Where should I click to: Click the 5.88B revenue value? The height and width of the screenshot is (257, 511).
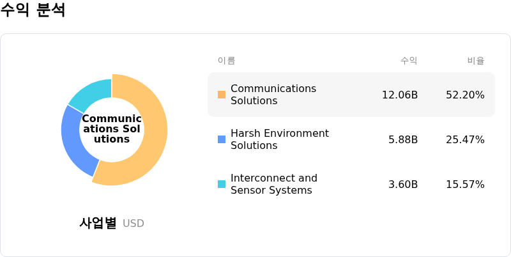(403, 139)
